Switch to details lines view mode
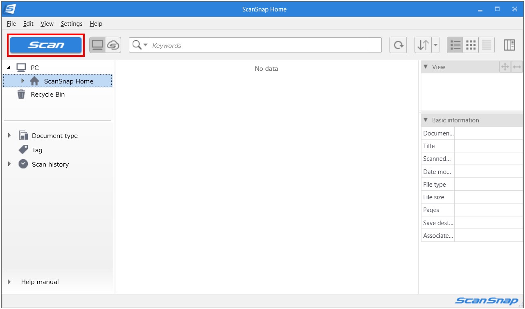The width and height of the screenshot is (525, 309). tap(487, 45)
